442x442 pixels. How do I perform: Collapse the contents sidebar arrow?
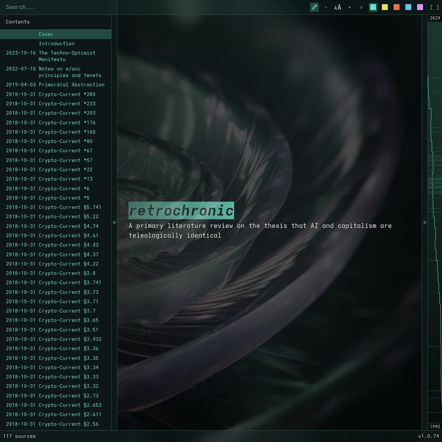[114, 222]
